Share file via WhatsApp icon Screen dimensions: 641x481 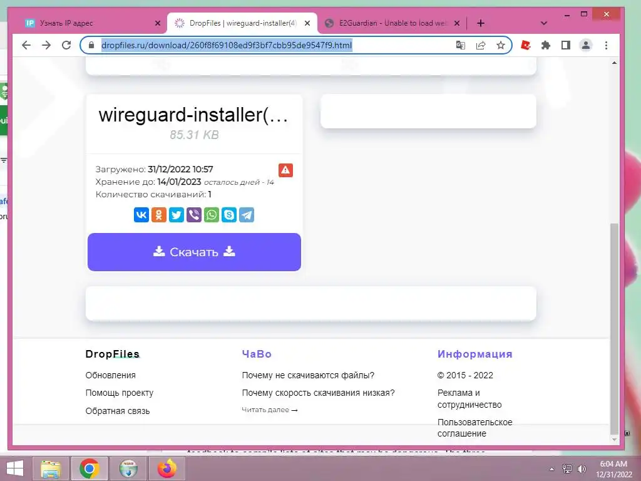tap(212, 215)
